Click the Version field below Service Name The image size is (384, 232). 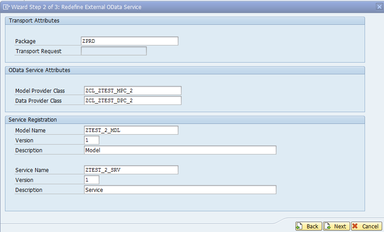[x=91, y=180]
